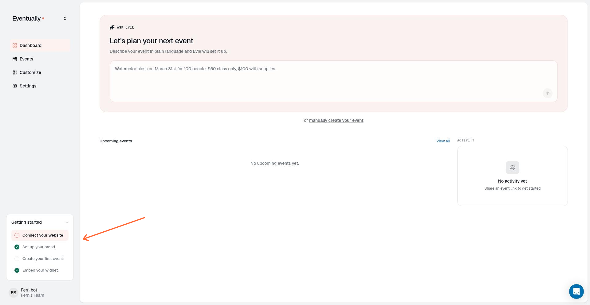Toggle the Create your first event circle
The height and width of the screenshot is (305, 590).
[x=17, y=259]
